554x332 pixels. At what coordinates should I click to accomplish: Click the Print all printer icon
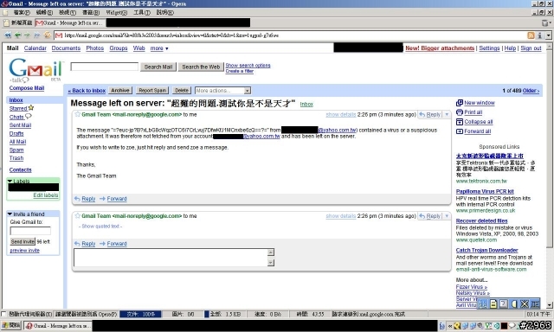point(460,112)
